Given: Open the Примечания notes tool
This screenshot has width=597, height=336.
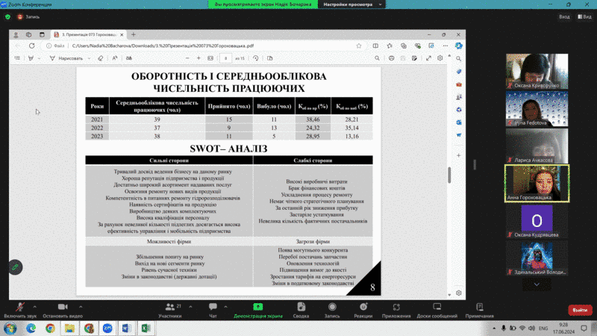Looking at the screenshot, I should (479, 308).
